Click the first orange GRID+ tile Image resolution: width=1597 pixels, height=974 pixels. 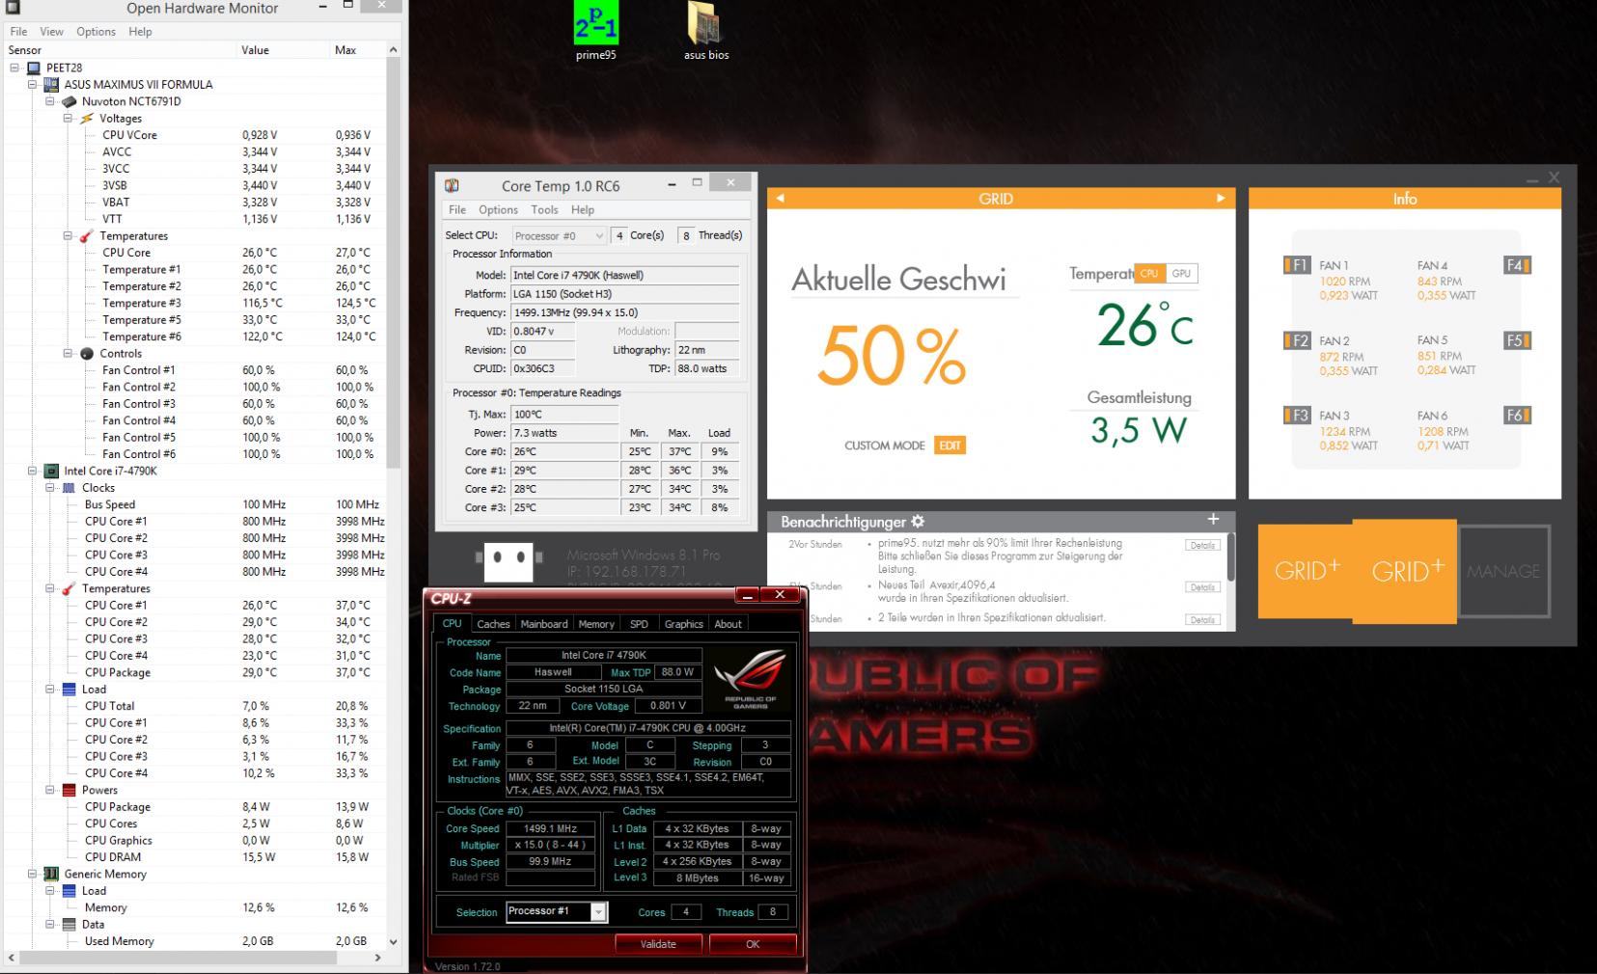click(1306, 570)
